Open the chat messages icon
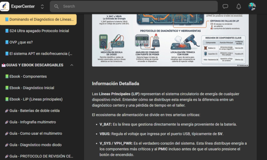 [225, 6]
